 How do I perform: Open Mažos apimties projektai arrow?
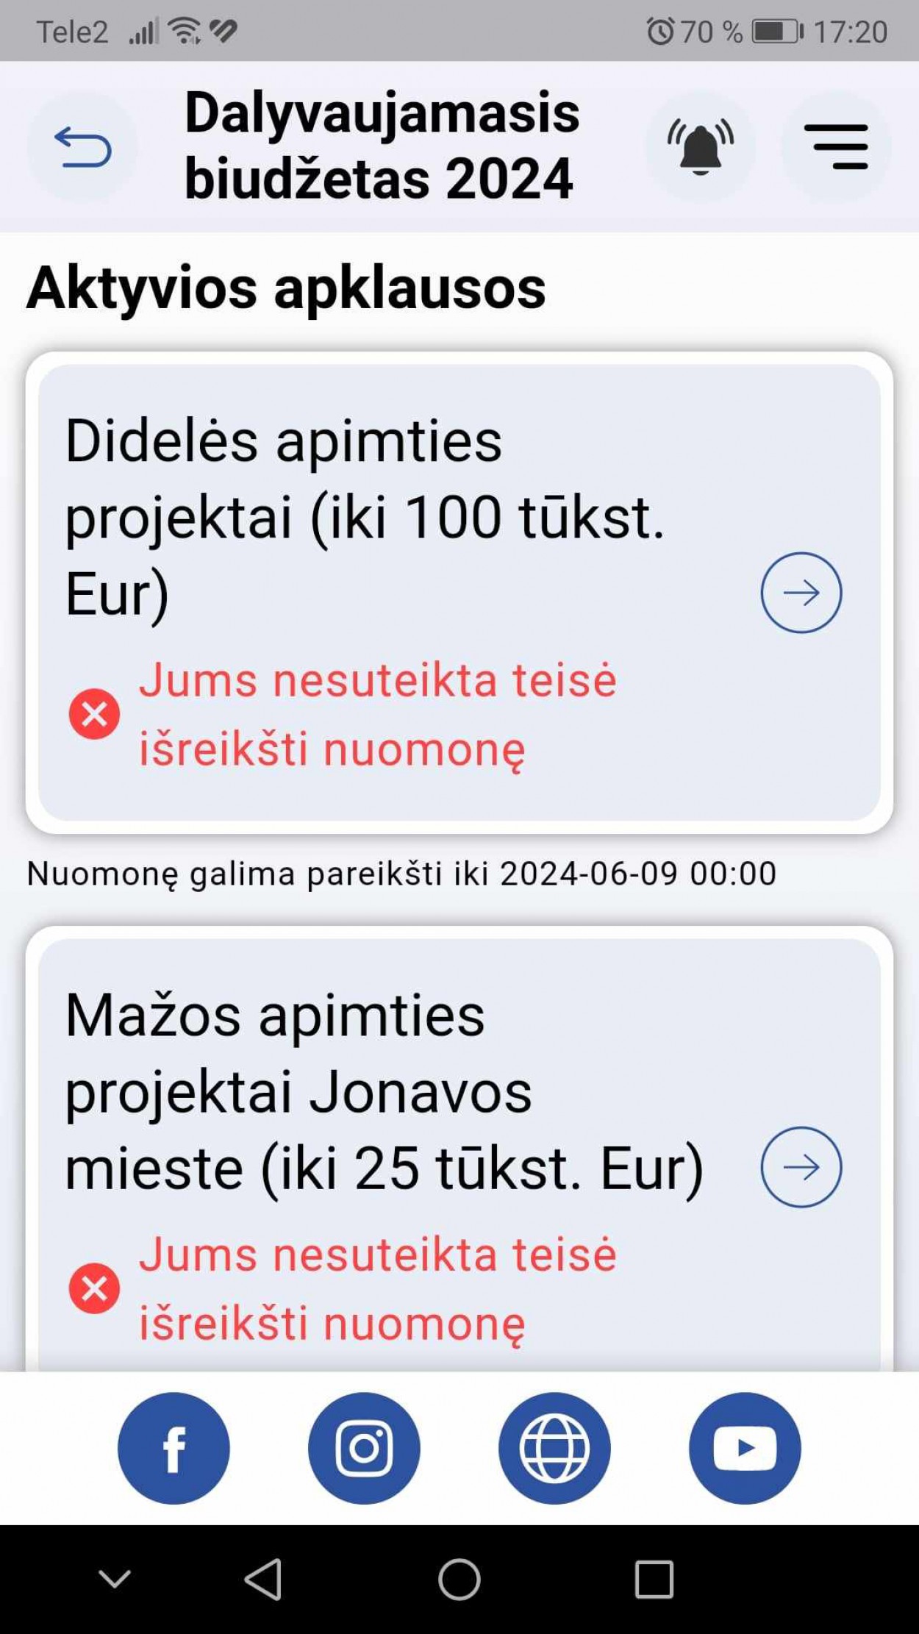(x=801, y=1167)
